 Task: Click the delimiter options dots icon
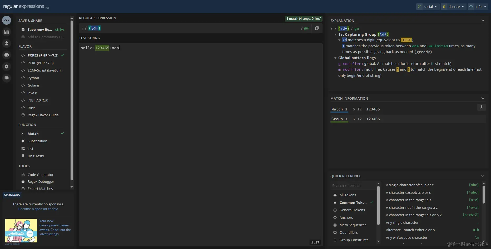(83, 28)
